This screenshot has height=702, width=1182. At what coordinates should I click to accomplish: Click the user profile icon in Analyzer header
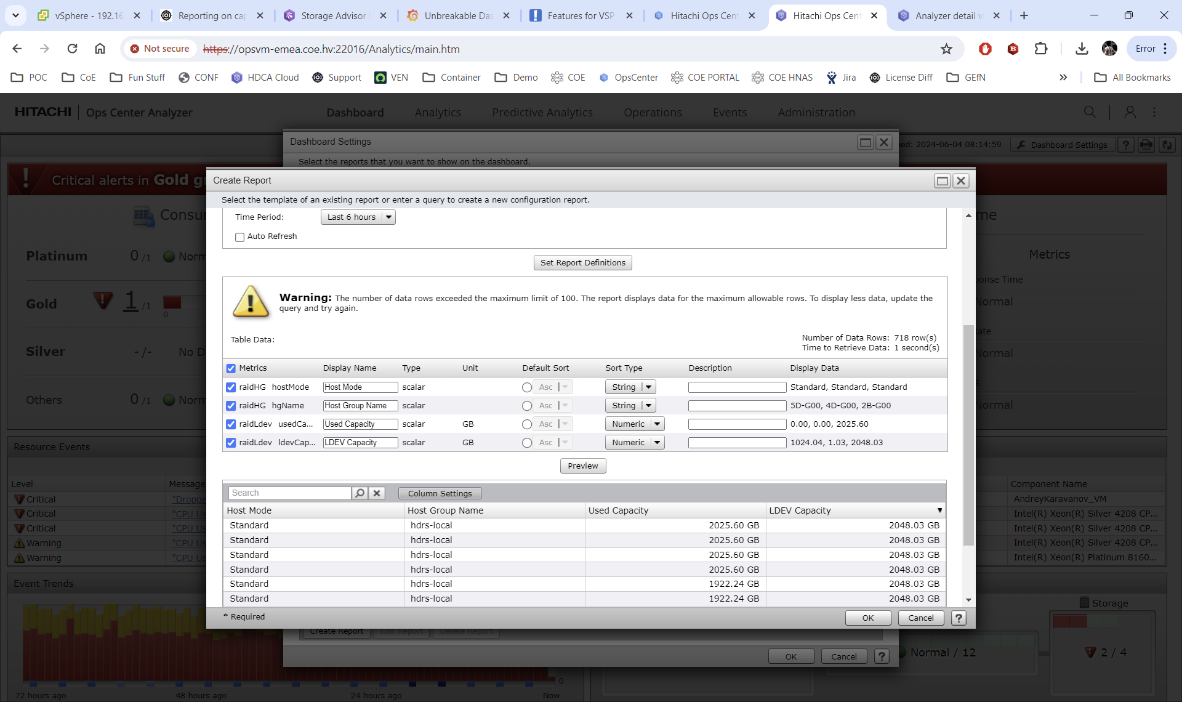pos(1130,112)
